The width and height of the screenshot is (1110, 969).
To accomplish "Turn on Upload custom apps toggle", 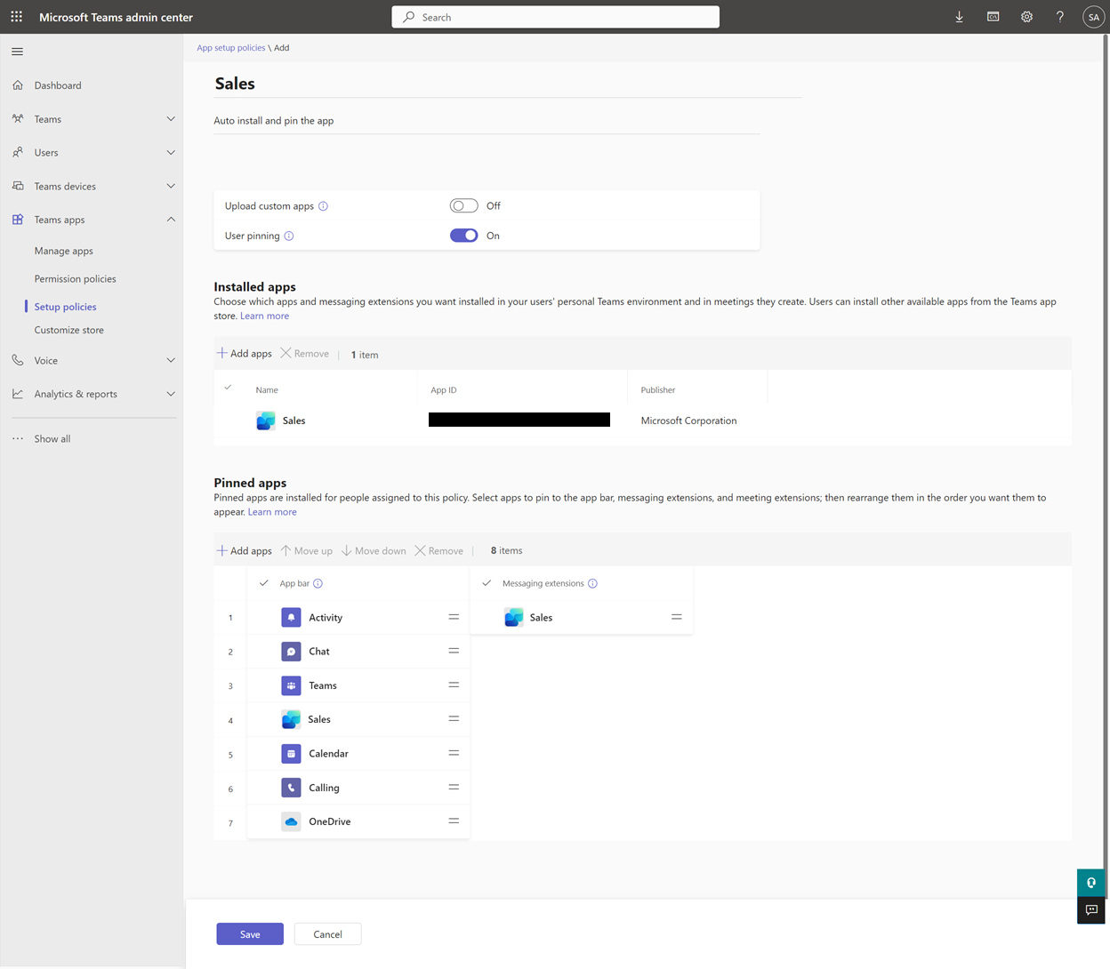I will coord(463,206).
